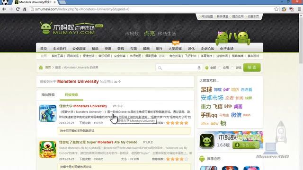Click the 安卓市场 tag
Image resolution: width=303 pixels, height=170 pixels.
(x=212, y=98)
